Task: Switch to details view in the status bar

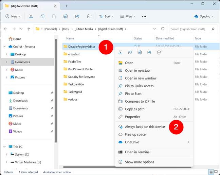Action: click(211, 172)
